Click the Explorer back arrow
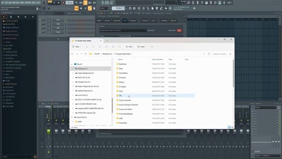 click(x=72, y=54)
